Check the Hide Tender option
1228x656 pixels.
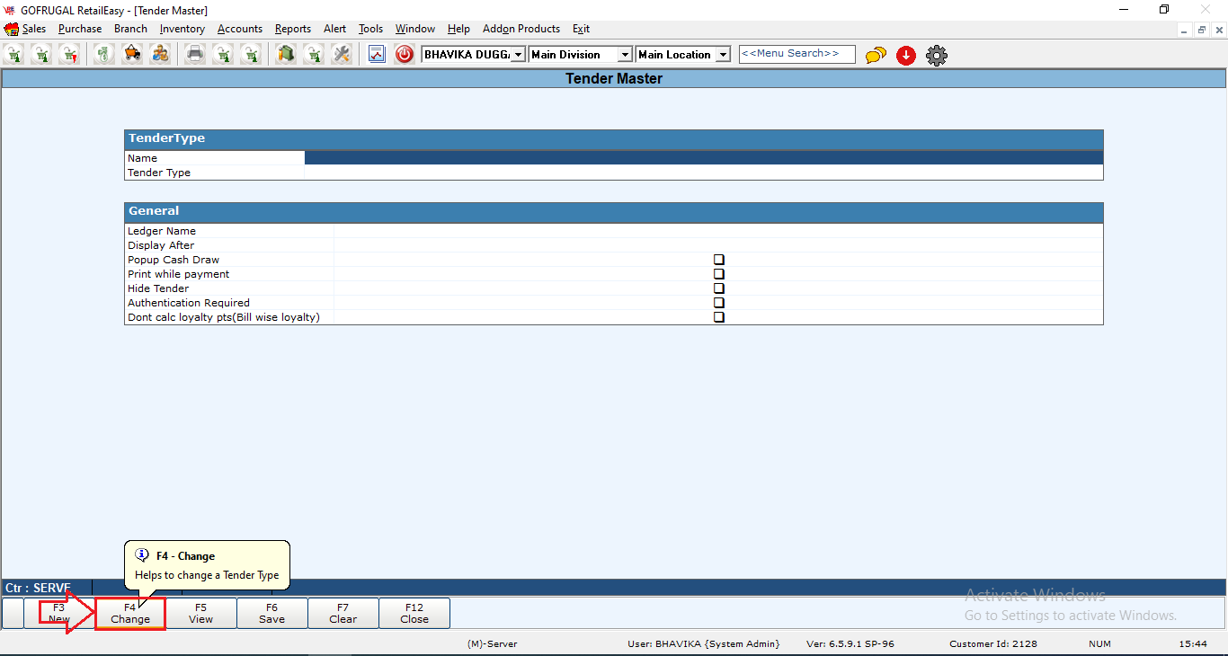tap(719, 288)
